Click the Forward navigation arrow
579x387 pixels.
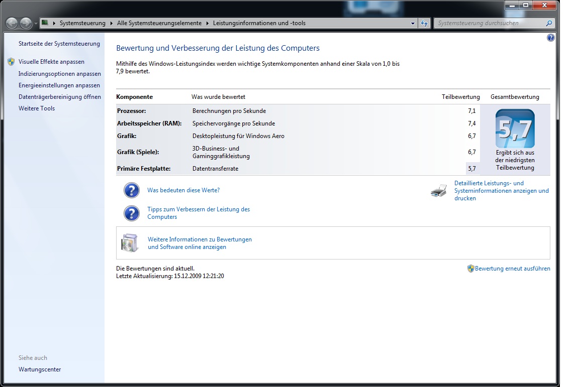[x=26, y=23]
